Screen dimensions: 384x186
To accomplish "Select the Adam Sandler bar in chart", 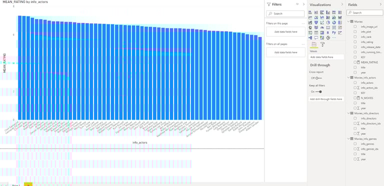I will click(x=260, y=78).
